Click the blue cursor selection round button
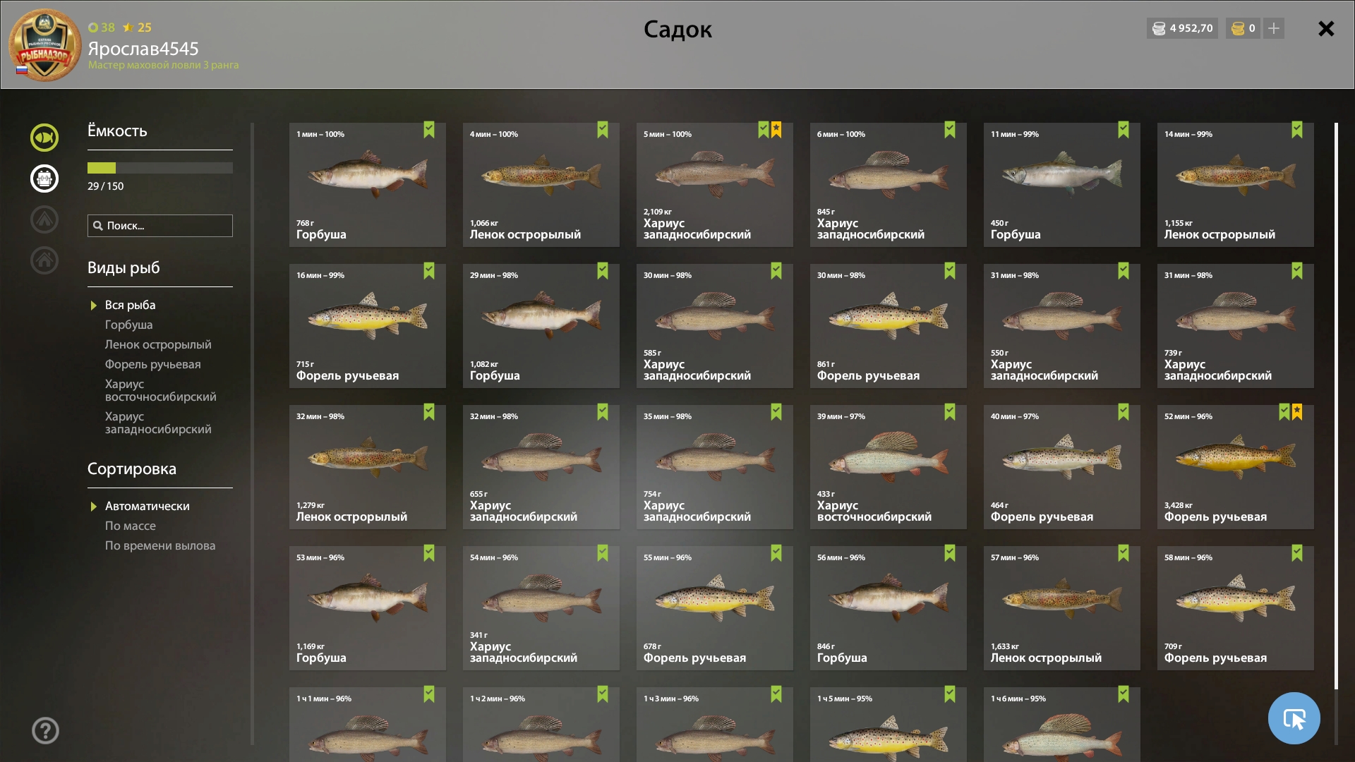This screenshot has width=1355, height=762. [x=1294, y=718]
